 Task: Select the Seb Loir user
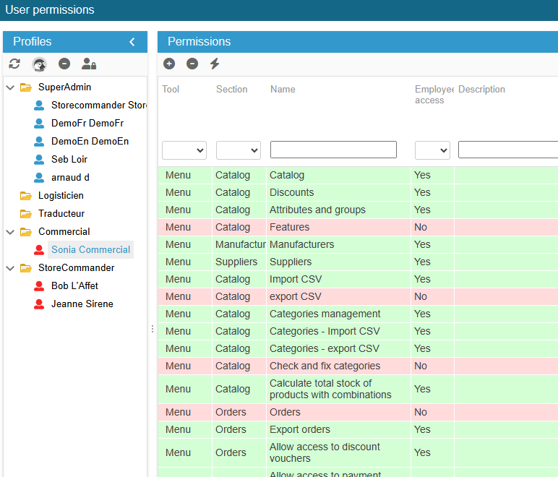(x=69, y=159)
